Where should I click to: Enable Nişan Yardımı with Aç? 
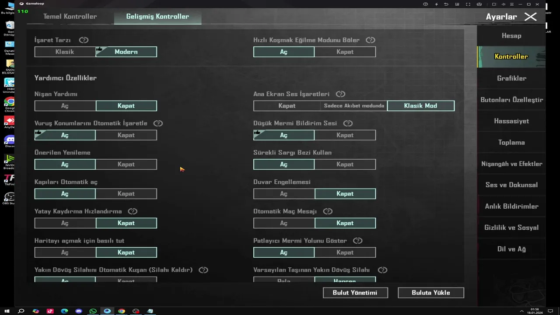[x=65, y=106]
